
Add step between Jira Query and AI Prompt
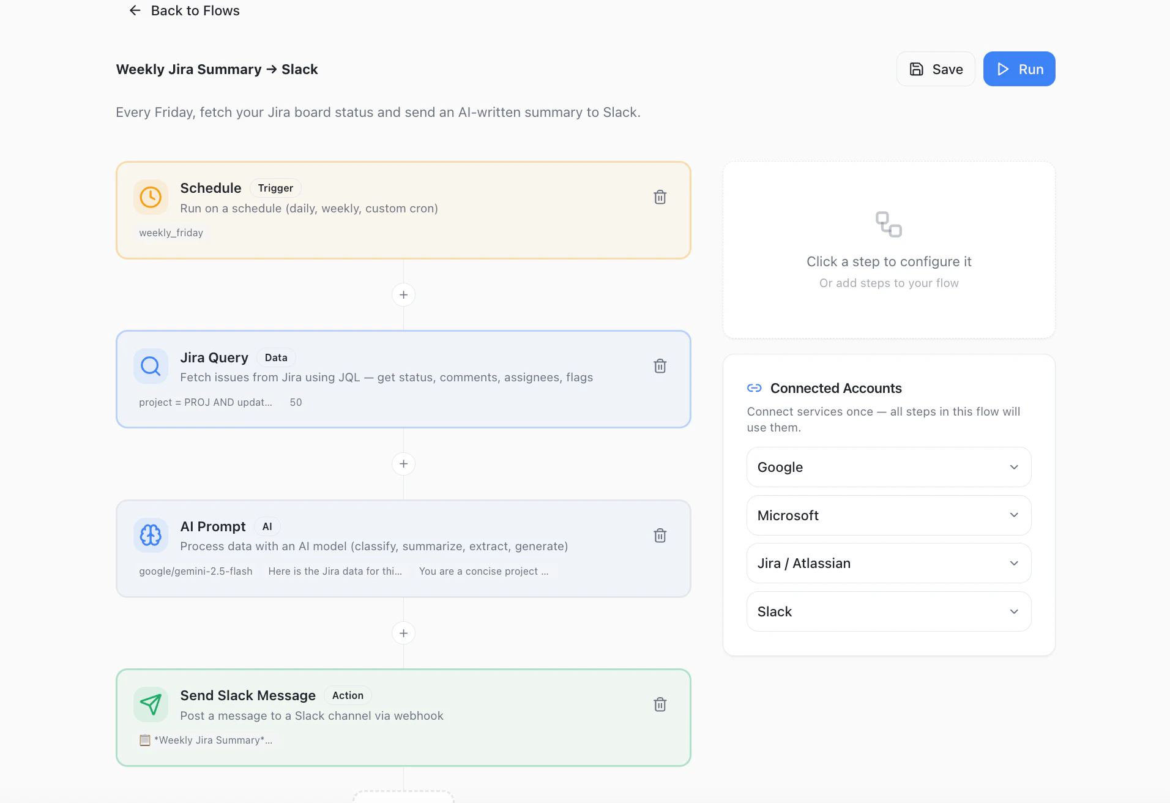click(x=403, y=464)
